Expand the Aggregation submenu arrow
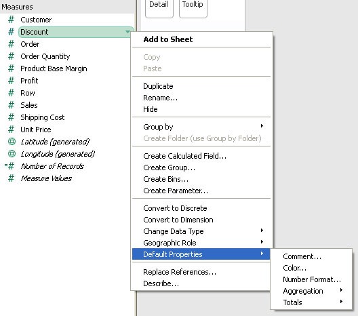The image size is (358, 316). pos(341,290)
